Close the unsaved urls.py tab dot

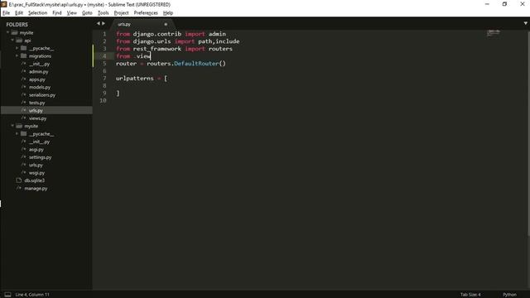[x=166, y=24]
